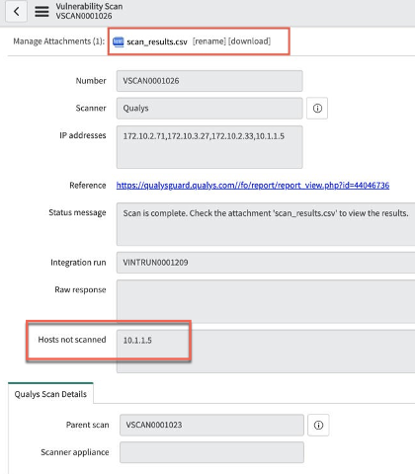Click the Reference label
This screenshot has width=415, height=474.
tap(88, 186)
